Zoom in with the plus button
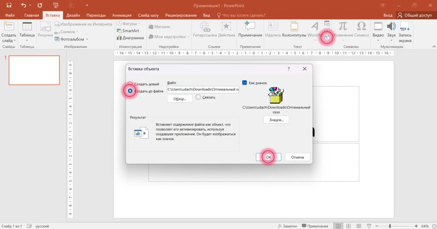Viewport: 437px width, 229px height. pos(416,226)
